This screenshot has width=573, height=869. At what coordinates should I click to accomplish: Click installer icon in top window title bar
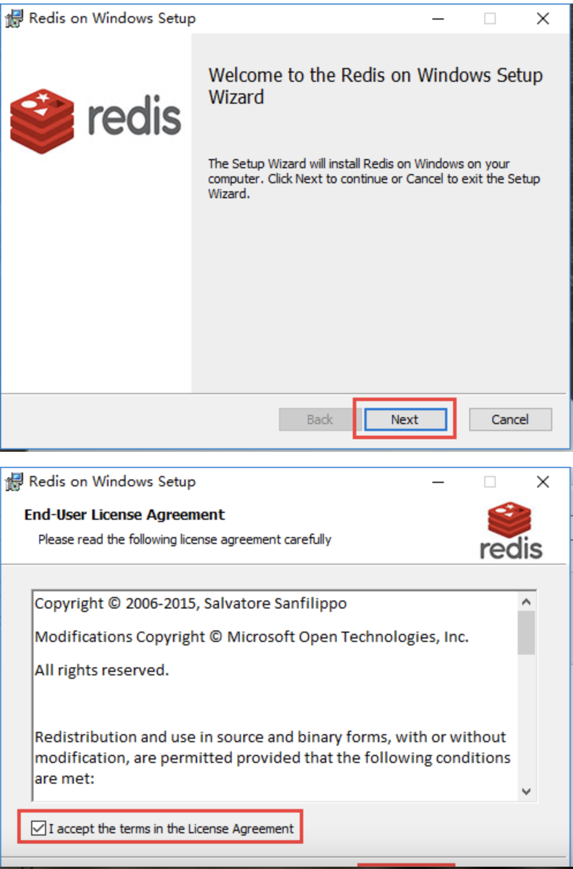pos(14,18)
